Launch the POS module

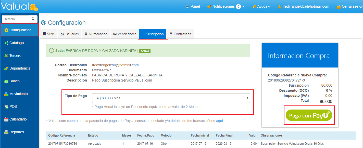[13, 106]
